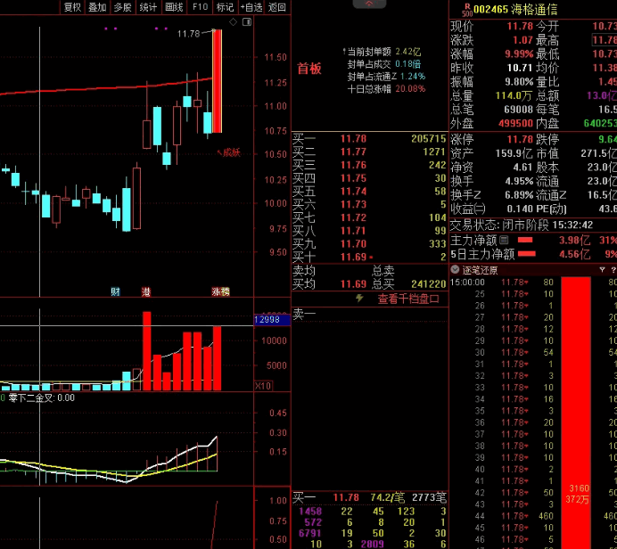This screenshot has height=549, width=617.
Task: Click the 返回 back button
Action: click(277, 7)
